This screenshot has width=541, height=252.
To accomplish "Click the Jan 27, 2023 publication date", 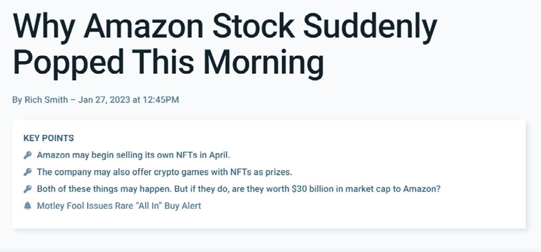I will point(104,100).
